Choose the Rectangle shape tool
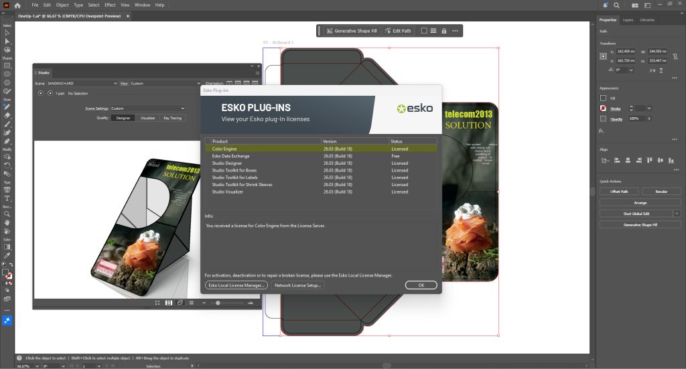 pos(7,66)
